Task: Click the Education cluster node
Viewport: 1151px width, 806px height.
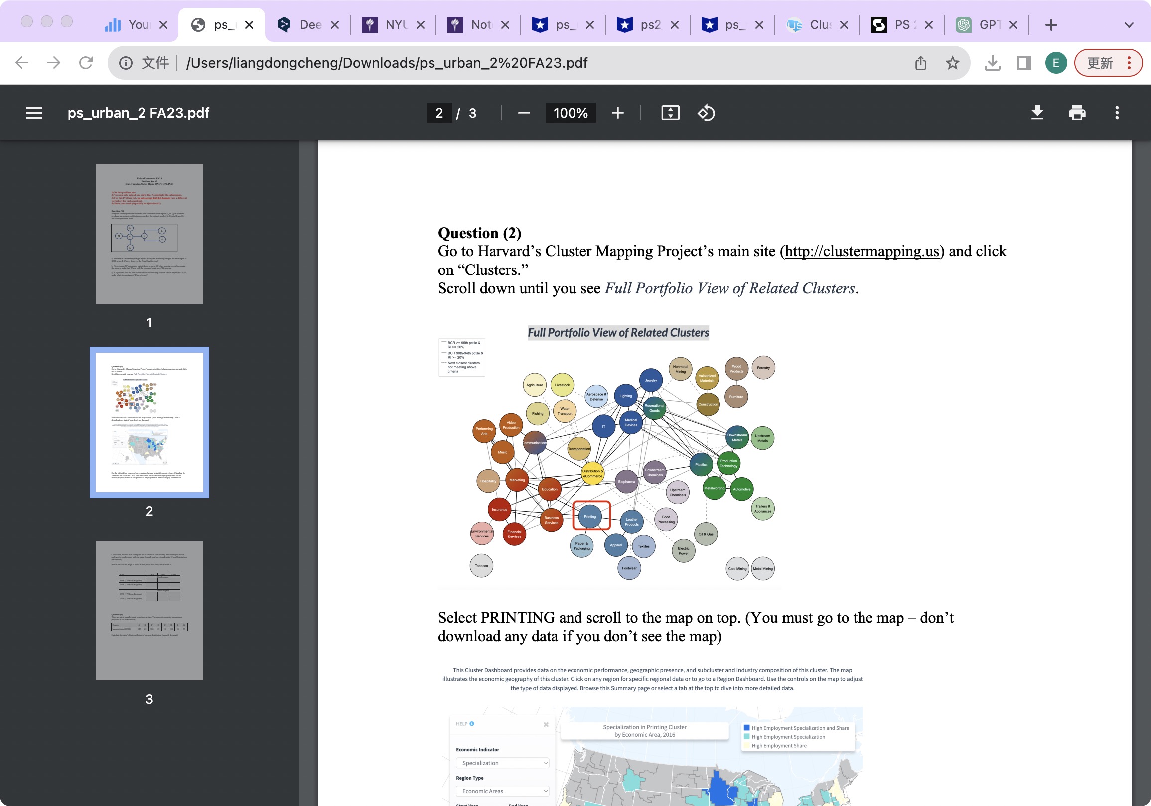Action: pyautogui.click(x=550, y=489)
